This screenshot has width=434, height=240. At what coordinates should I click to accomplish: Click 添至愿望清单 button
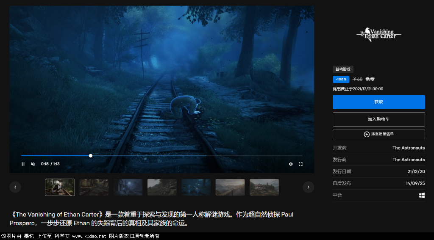click(x=378, y=134)
